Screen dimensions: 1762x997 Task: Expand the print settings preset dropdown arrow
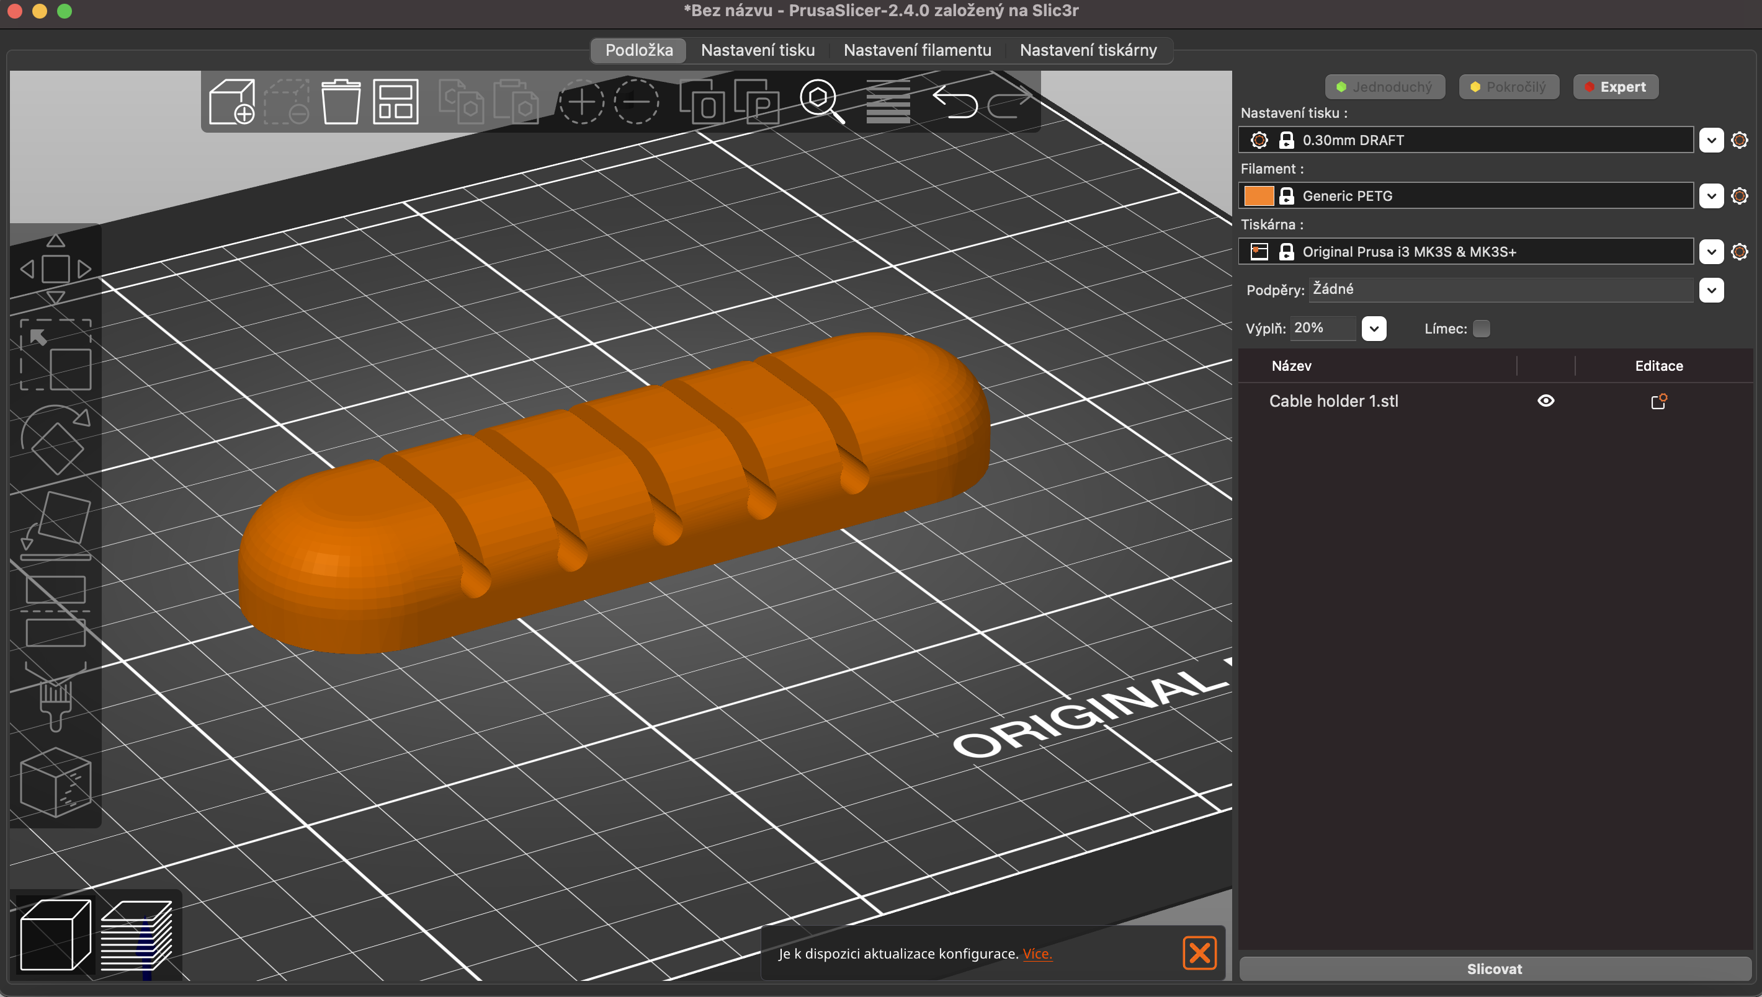click(x=1711, y=140)
